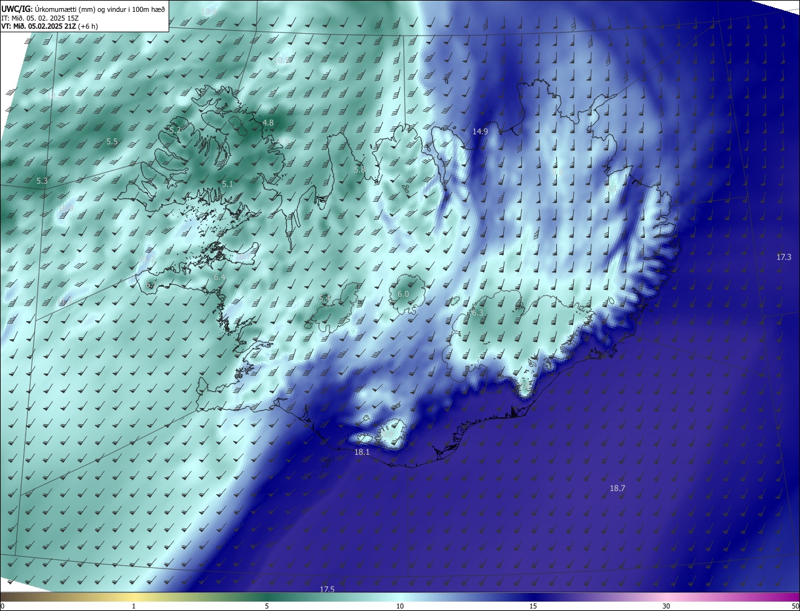Viewport: 800px width, 611px height.
Task: Click the title 'UWC/IG: Úrkomumætti (mm) og vindur í 100m hæð'
Action: click(x=82, y=9)
